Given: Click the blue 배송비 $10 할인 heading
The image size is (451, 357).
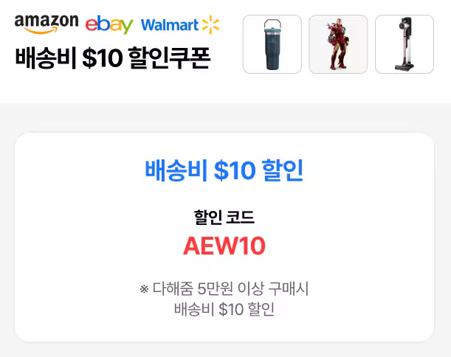Looking at the screenshot, I should coord(224,170).
